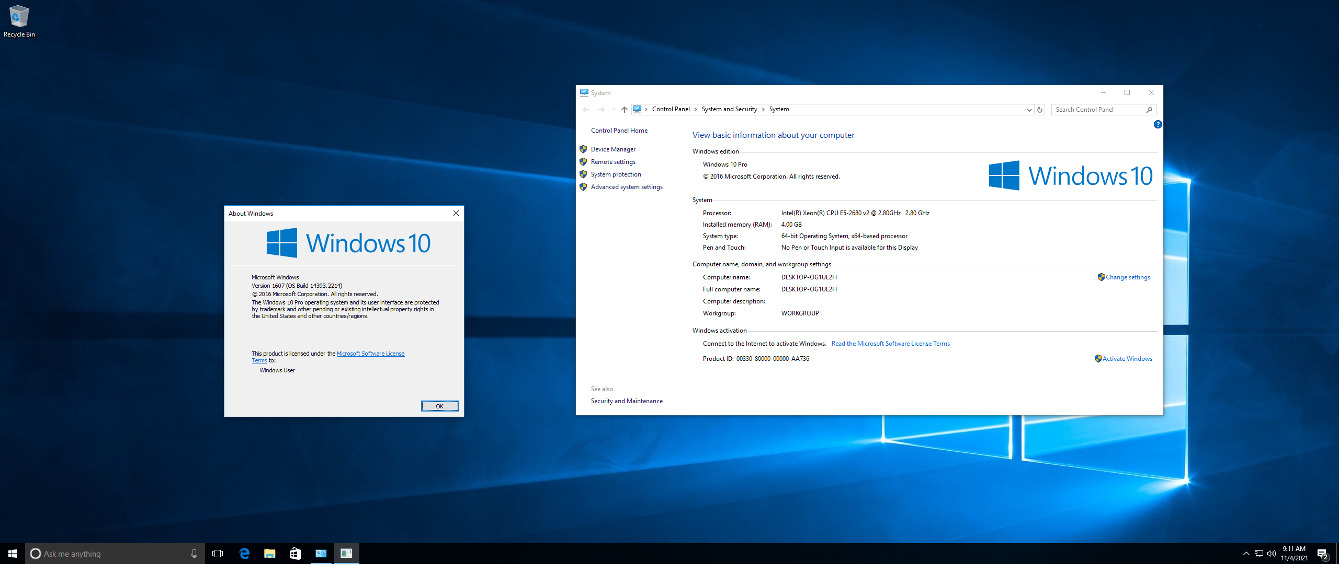Screen dimensions: 1339x564
Task: Open the Microsoft Software License Terms link in About Windows
Action: (370, 354)
